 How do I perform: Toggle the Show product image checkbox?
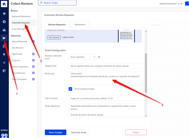coord(70,89)
